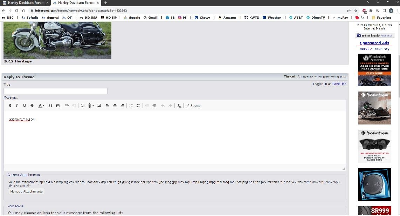The width and height of the screenshot is (400, 216).
Task: Click the editor resize handle
Action: coord(344,169)
